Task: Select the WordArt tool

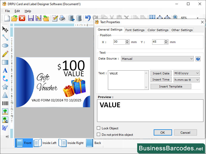Action: pyautogui.click(x=6, y=128)
